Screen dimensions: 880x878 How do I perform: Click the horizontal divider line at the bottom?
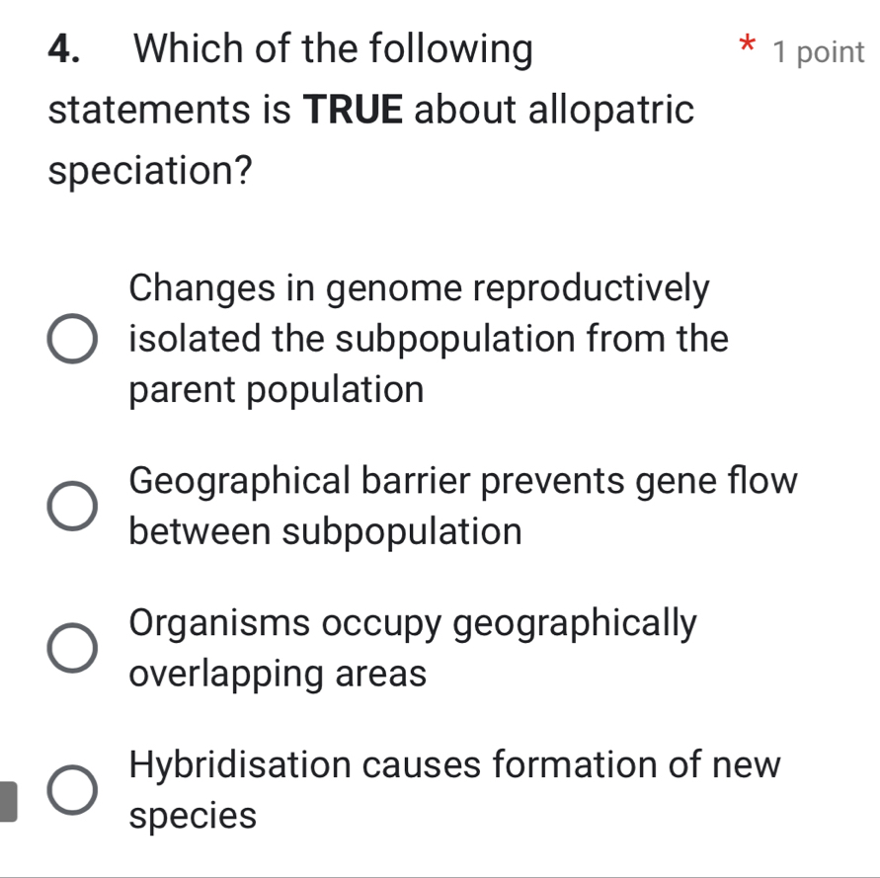click(440, 873)
